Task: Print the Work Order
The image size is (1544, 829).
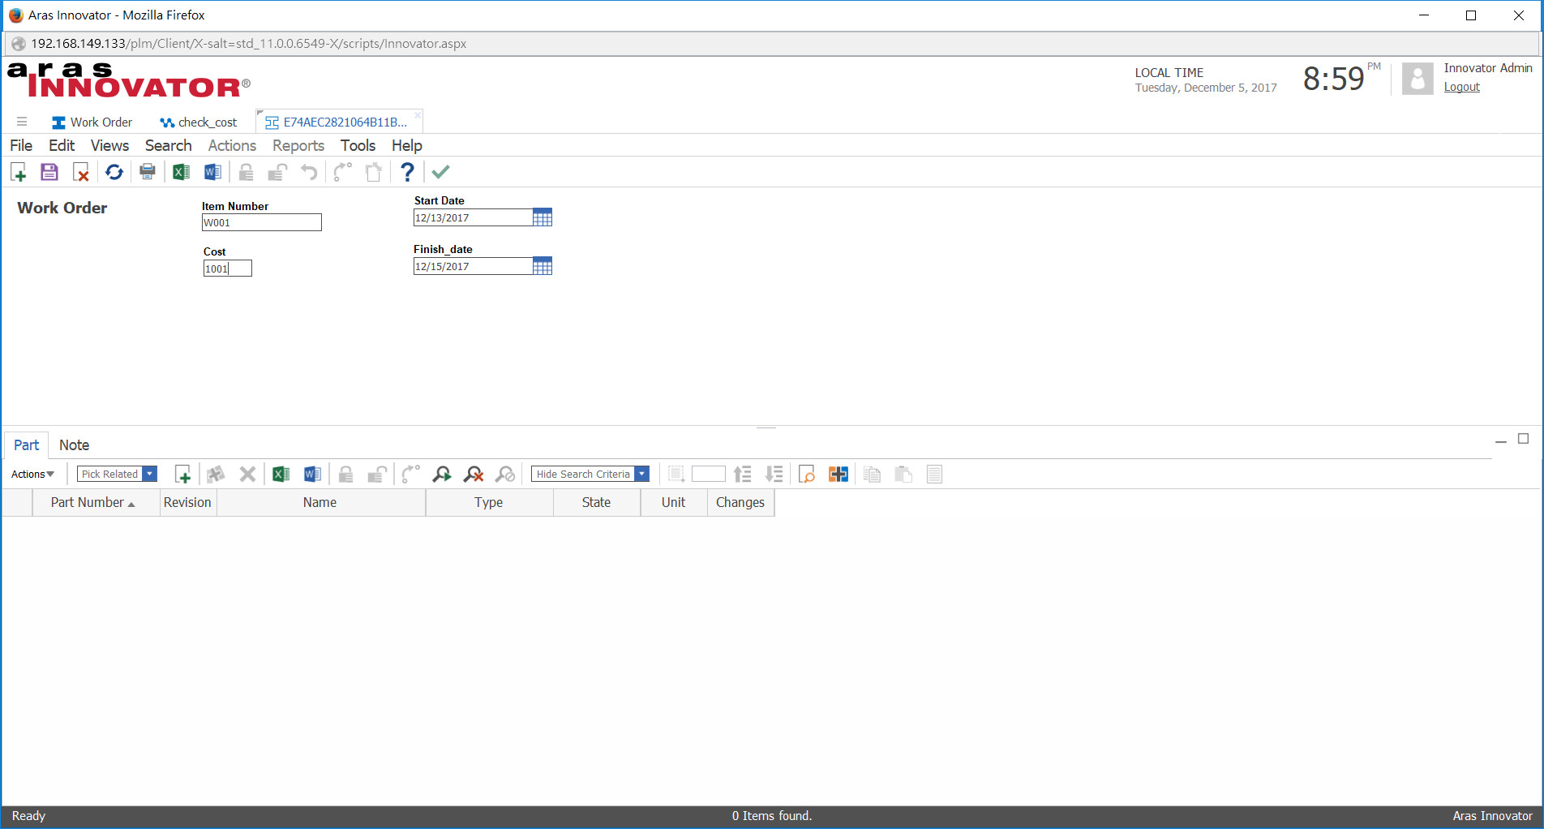Action: (x=148, y=172)
